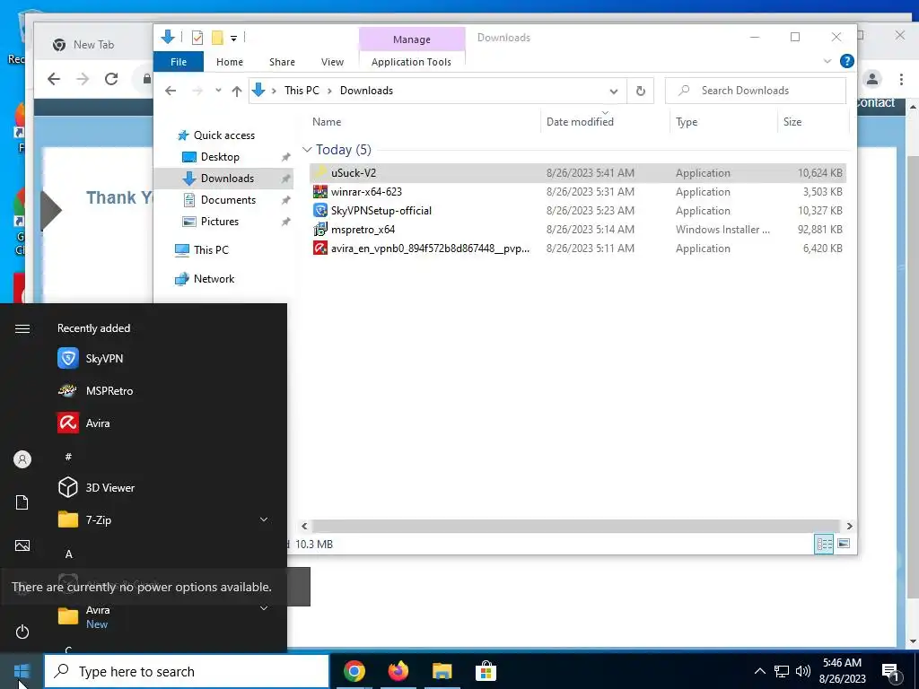The height and width of the screenshot is (689, 919).
Task: Show hidden system tray icons
Action: click(759, 671)
